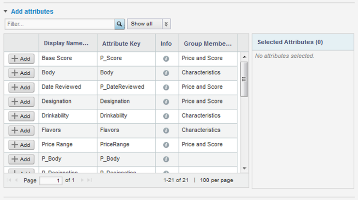The width and height of the screenshot is (358, 200).
Task: Sort by Attribute Key column header
Action: click(121, 44)
